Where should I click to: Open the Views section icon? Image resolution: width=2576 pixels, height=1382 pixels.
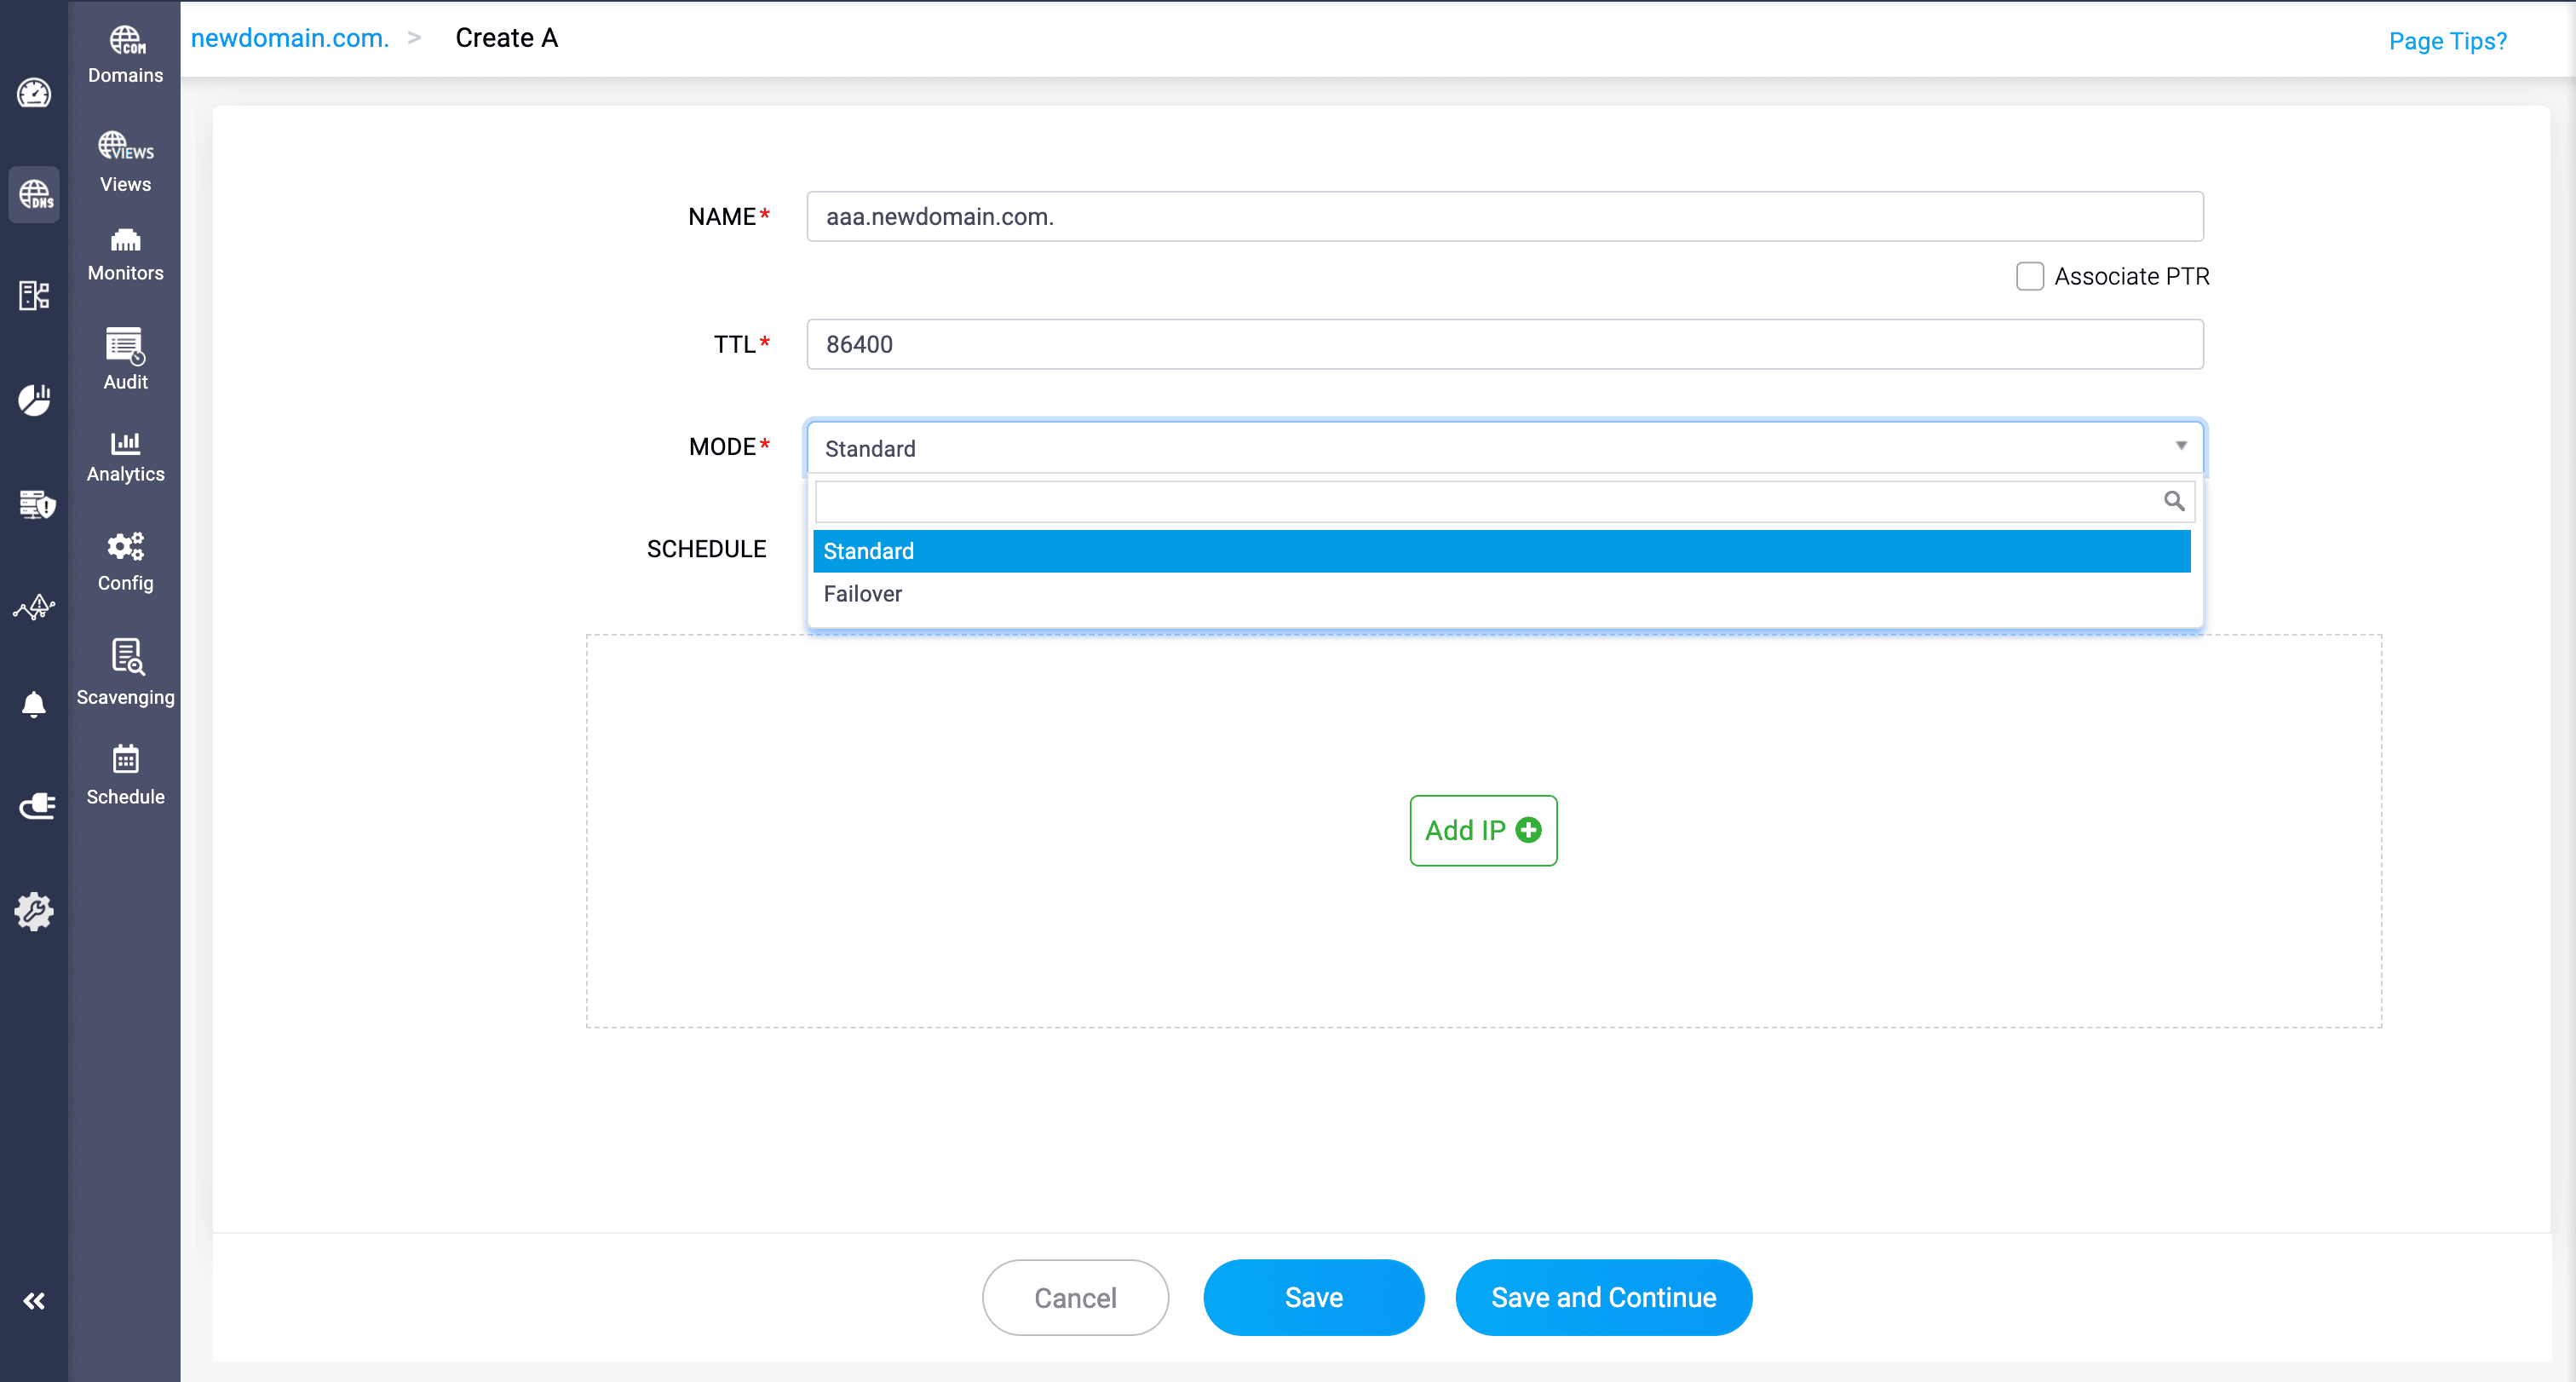click(x=125, y=146)
